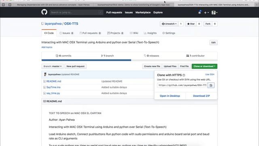Viewport: 259px width, 146px height.
Task: View 4 commits
Action: tap(64, 56)
